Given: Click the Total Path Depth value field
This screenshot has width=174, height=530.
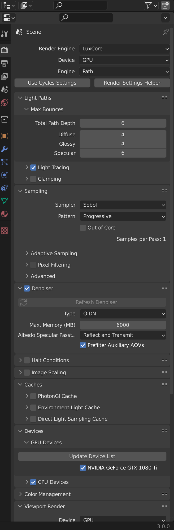Looking at the screenshot, I should click(123, 123).
